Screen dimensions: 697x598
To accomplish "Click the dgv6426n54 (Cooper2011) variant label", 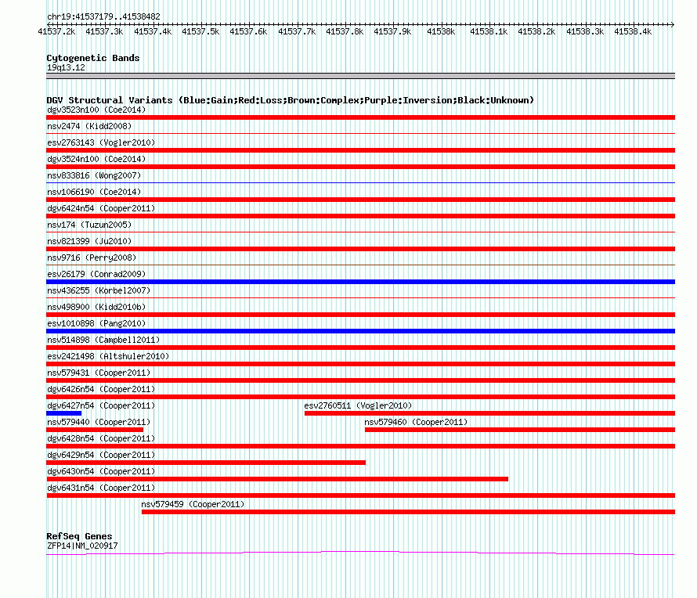I will [x=101, y=389].
